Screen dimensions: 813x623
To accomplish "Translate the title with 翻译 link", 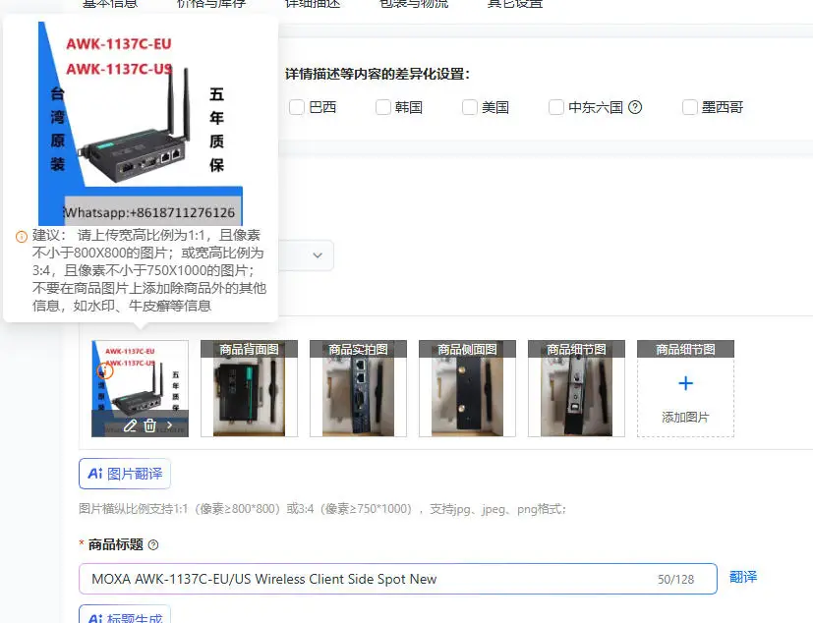I will click(743, 577).
